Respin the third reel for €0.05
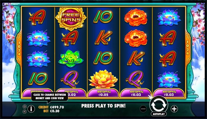Screen dimensions: 207x119 [x=103, y=93]
